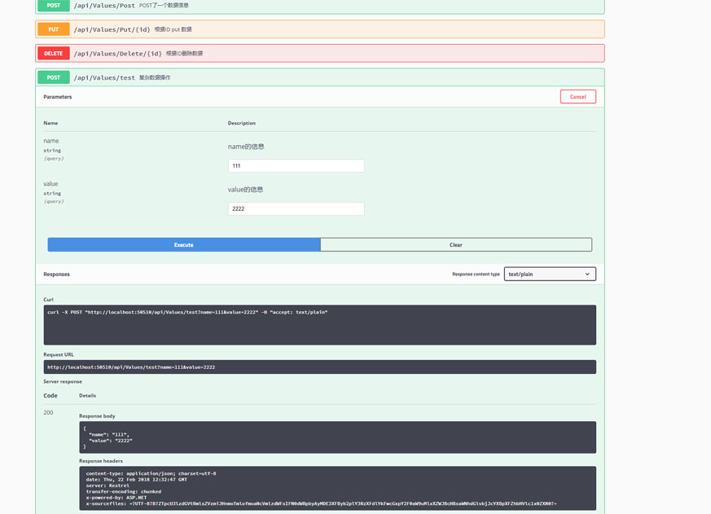Click the Response headers block

click(337, 488)
